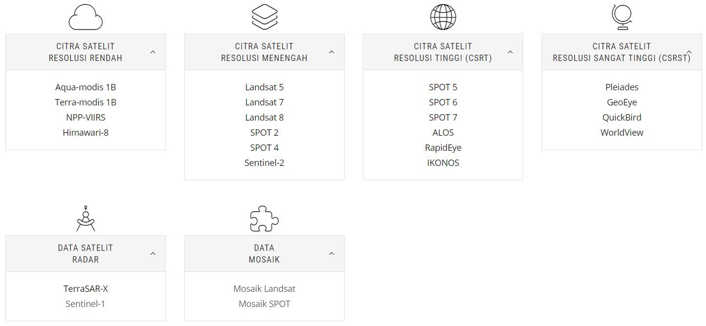
Task: Click the desk globe icon above Resolusi Sangat Tinggi
Action: (622, 17)
